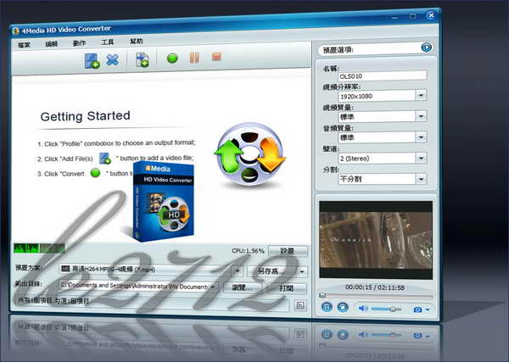The image size is (509, 362).
Task: Click the 設置 button near CPU usage
Action: pos(287,251)
